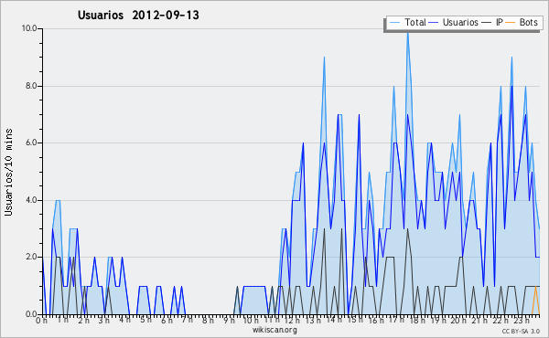This screenshot has height=338, width=549.
Task: Select the 'Bots' legend label
Action: (x=528, y=22)
